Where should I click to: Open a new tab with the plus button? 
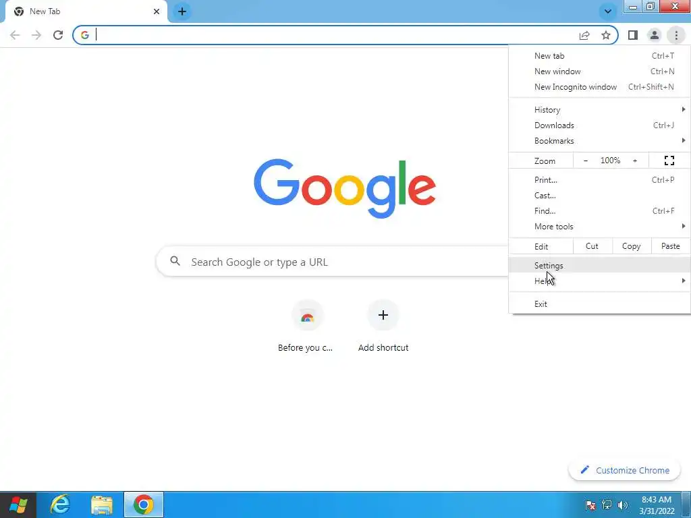[x=182, y=11]
